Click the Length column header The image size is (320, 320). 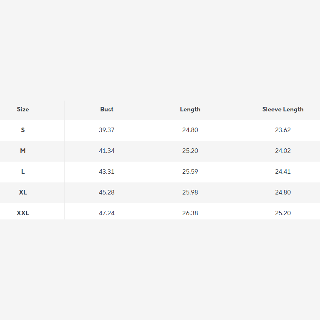tap(190, 109)
